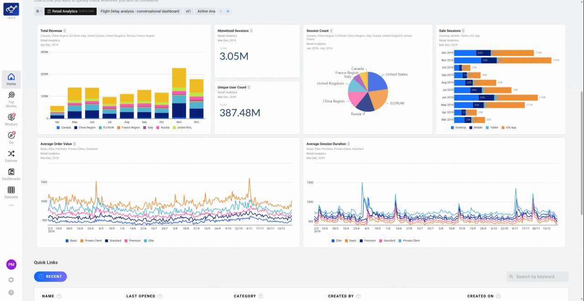
Task: Click Basic swatch in Average Order Value legend
Action: [x=67, y=240]
